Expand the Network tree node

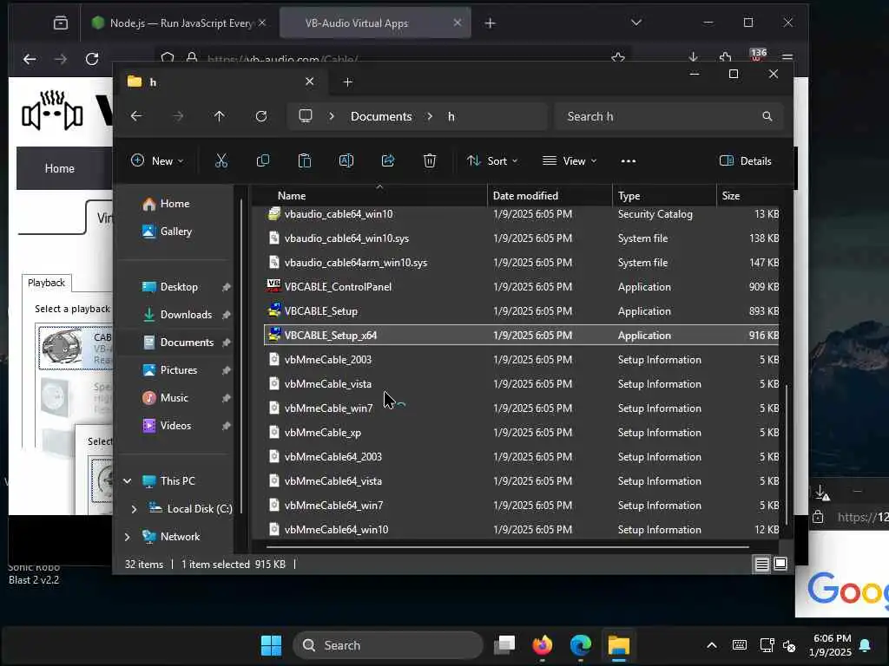point(127,536)
